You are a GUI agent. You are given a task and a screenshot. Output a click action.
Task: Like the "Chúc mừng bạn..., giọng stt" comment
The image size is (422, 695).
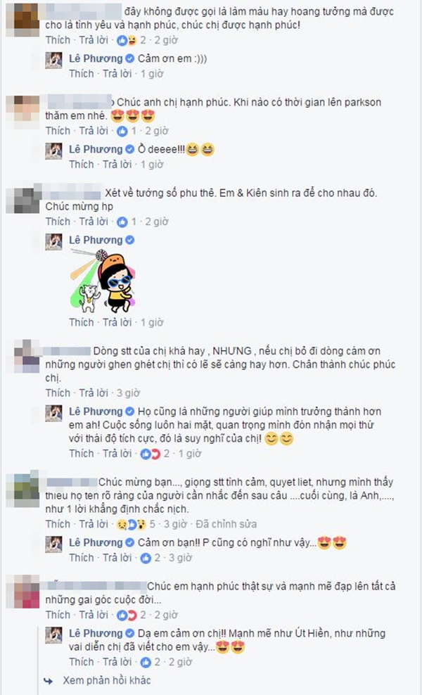58,524
